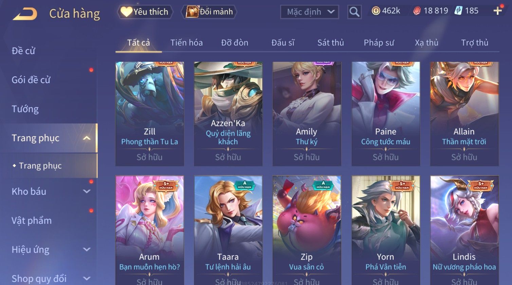Viewport: 512px width, 285px height.
Task: Open Yêu thích favorites heart button
Action: [145, 12]
